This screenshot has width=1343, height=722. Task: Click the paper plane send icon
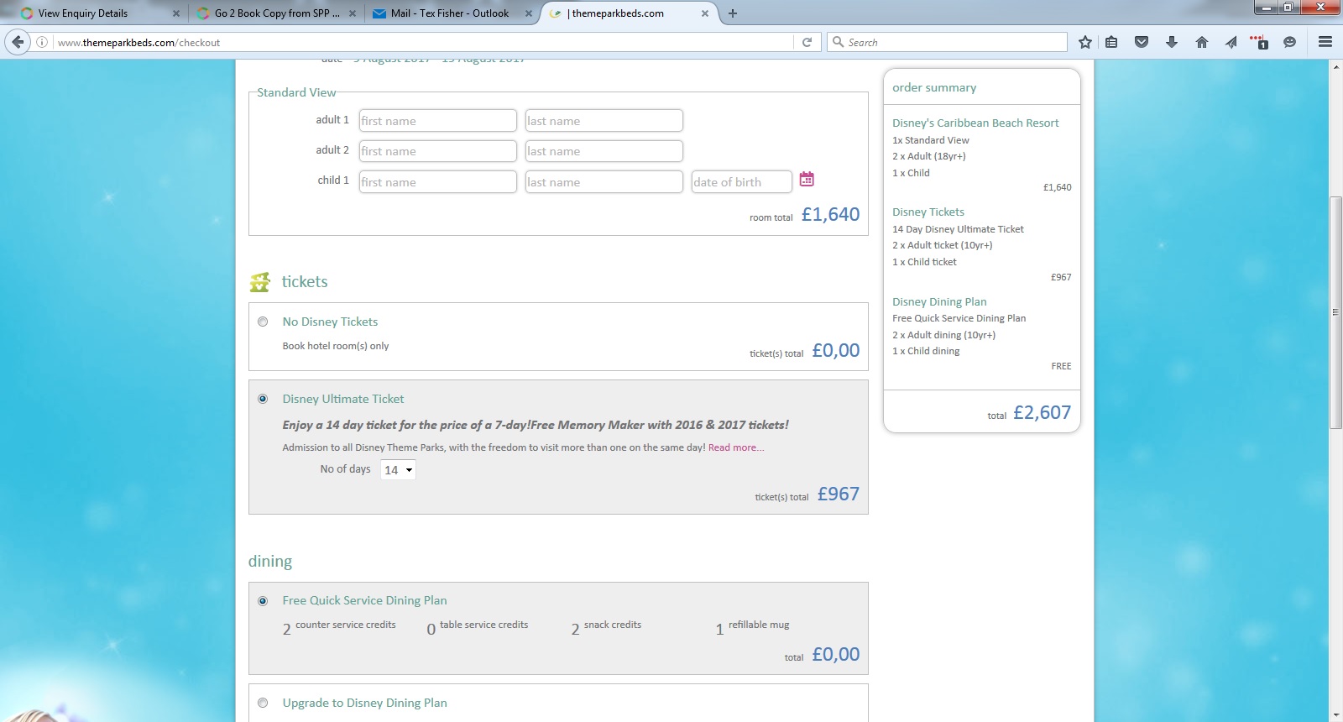(1231, 42)
